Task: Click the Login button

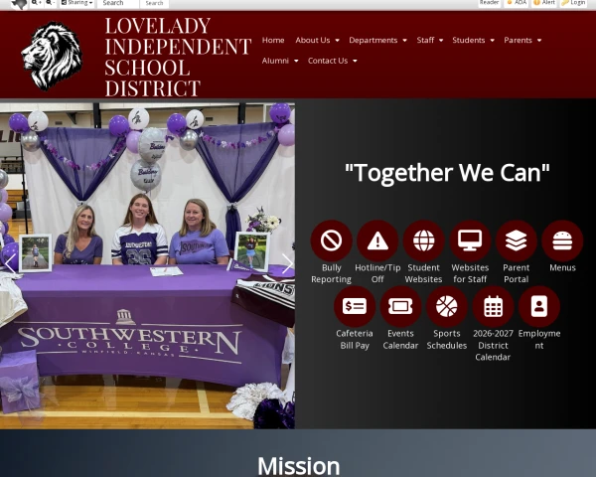Action: pyautogui.click(x=573, y=3)
